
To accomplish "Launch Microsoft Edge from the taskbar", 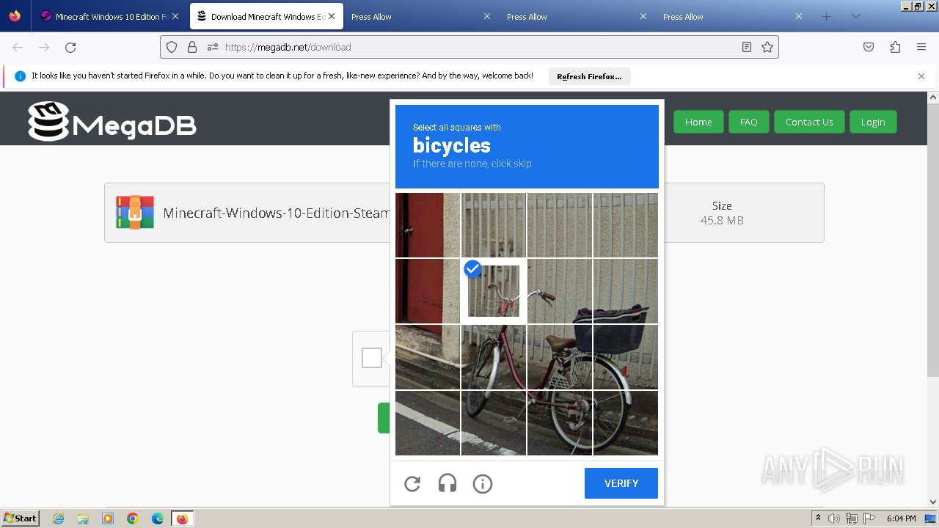I will [158, 518].
